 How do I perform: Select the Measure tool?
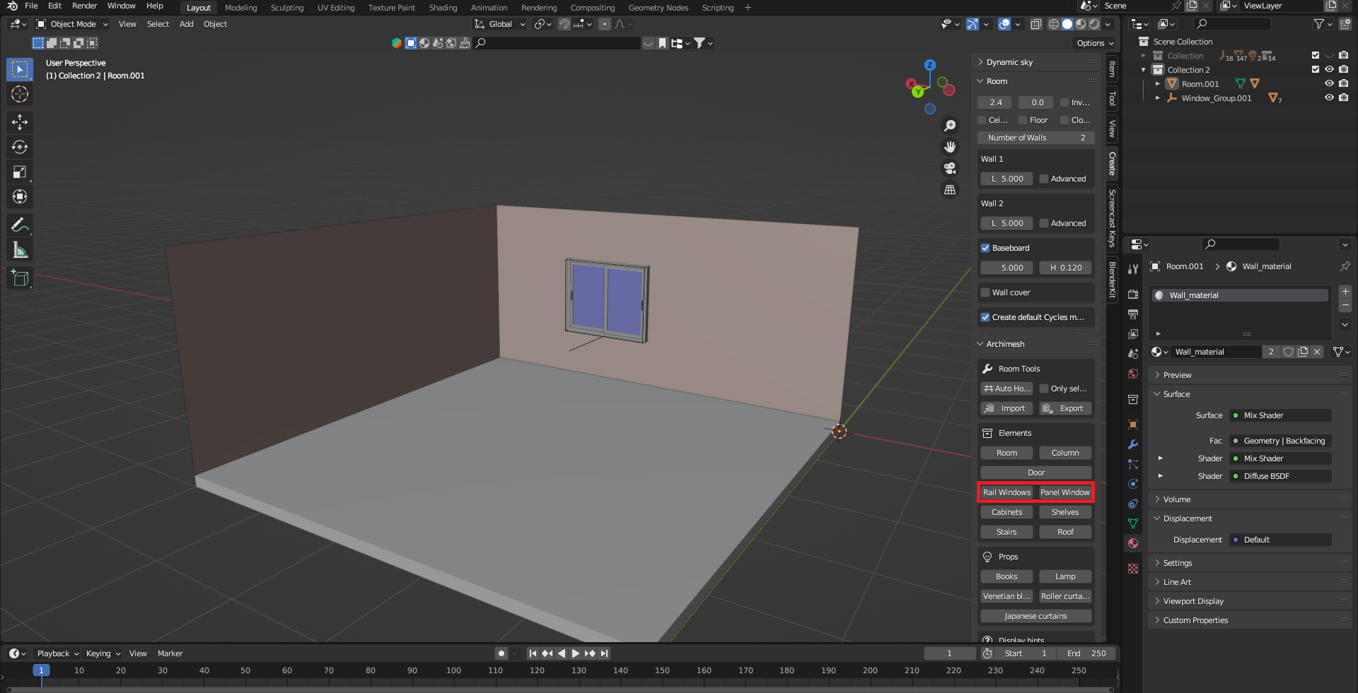20,250
